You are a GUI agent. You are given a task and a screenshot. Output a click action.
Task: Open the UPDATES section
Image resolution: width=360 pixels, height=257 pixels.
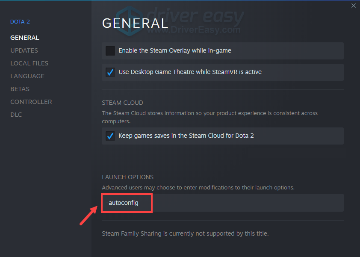pyautogui.click(x=24, y=50)
